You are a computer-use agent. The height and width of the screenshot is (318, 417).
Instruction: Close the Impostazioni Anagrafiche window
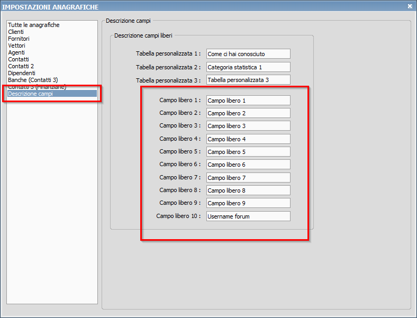click(410, 6)
